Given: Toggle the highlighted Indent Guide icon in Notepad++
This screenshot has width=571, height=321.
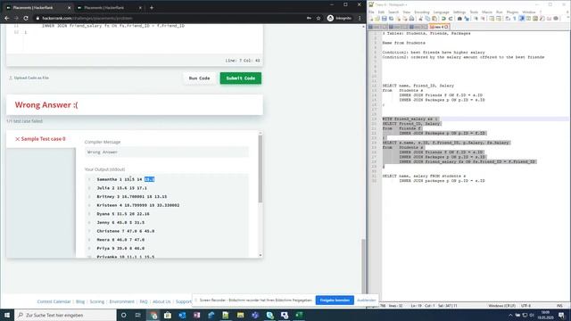Looking at the screenshot, I should coord(521,19).
